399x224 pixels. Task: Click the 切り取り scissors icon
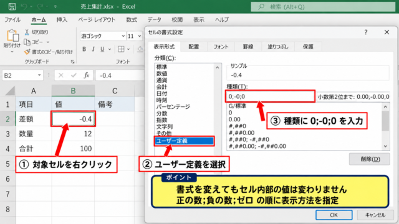(27, 32)
